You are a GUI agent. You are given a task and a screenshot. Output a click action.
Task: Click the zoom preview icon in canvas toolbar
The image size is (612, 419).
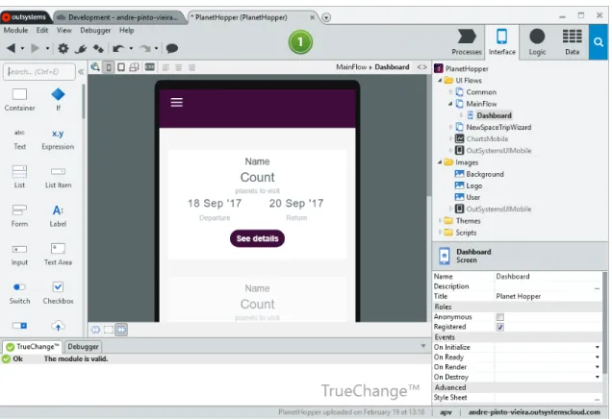95,67
